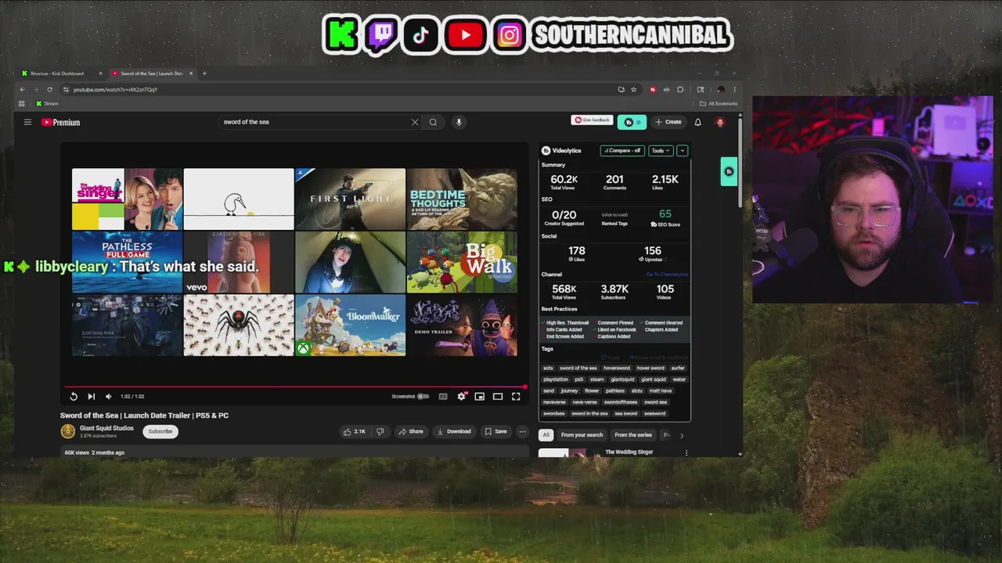This screenshot has height=563, width=1002.
Task: Subscribe to Giant Squid Studios
Action: [x=160, y=432]
